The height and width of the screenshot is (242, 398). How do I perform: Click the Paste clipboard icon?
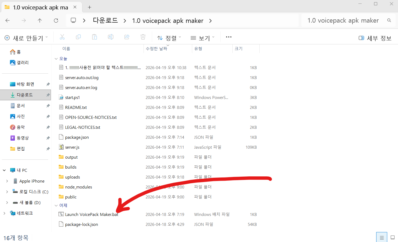pyautogui.click(x=95, y=37)
